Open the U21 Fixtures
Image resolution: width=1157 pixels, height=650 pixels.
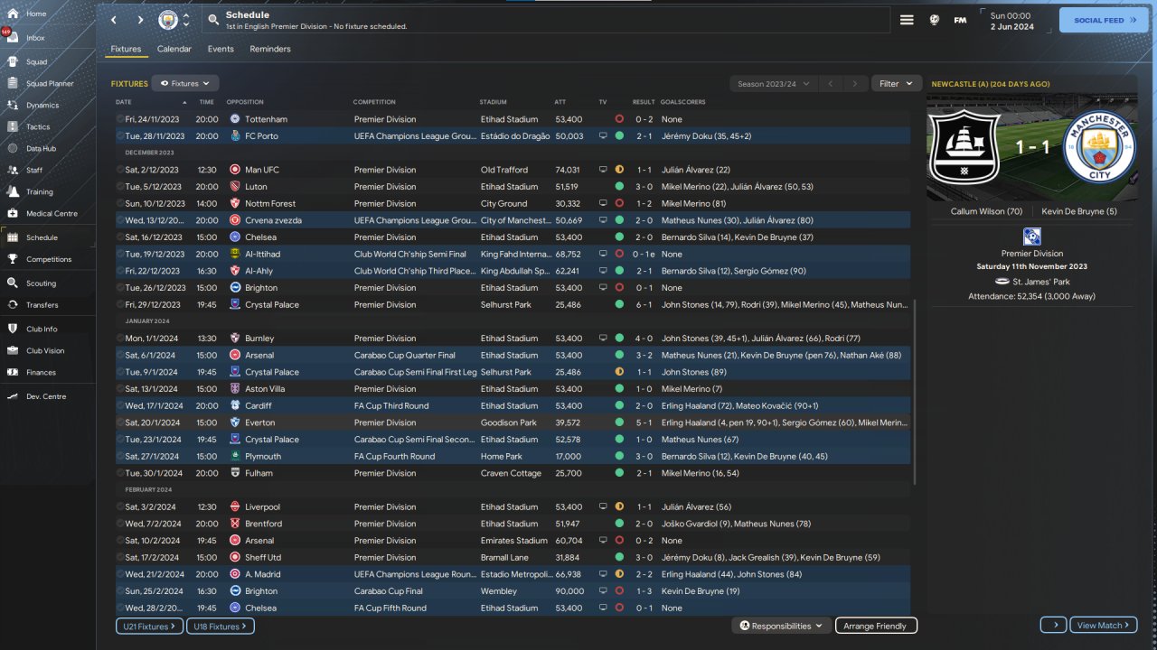click(149, 626)
